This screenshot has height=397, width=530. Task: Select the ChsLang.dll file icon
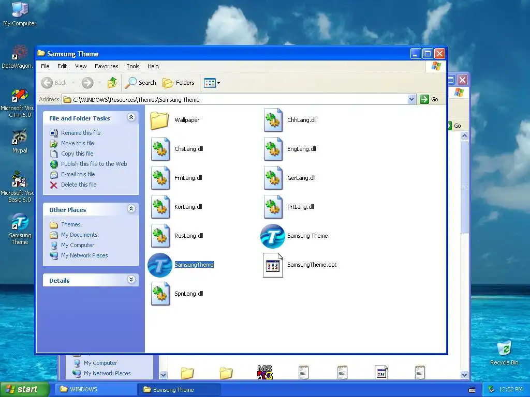(160, 149)
